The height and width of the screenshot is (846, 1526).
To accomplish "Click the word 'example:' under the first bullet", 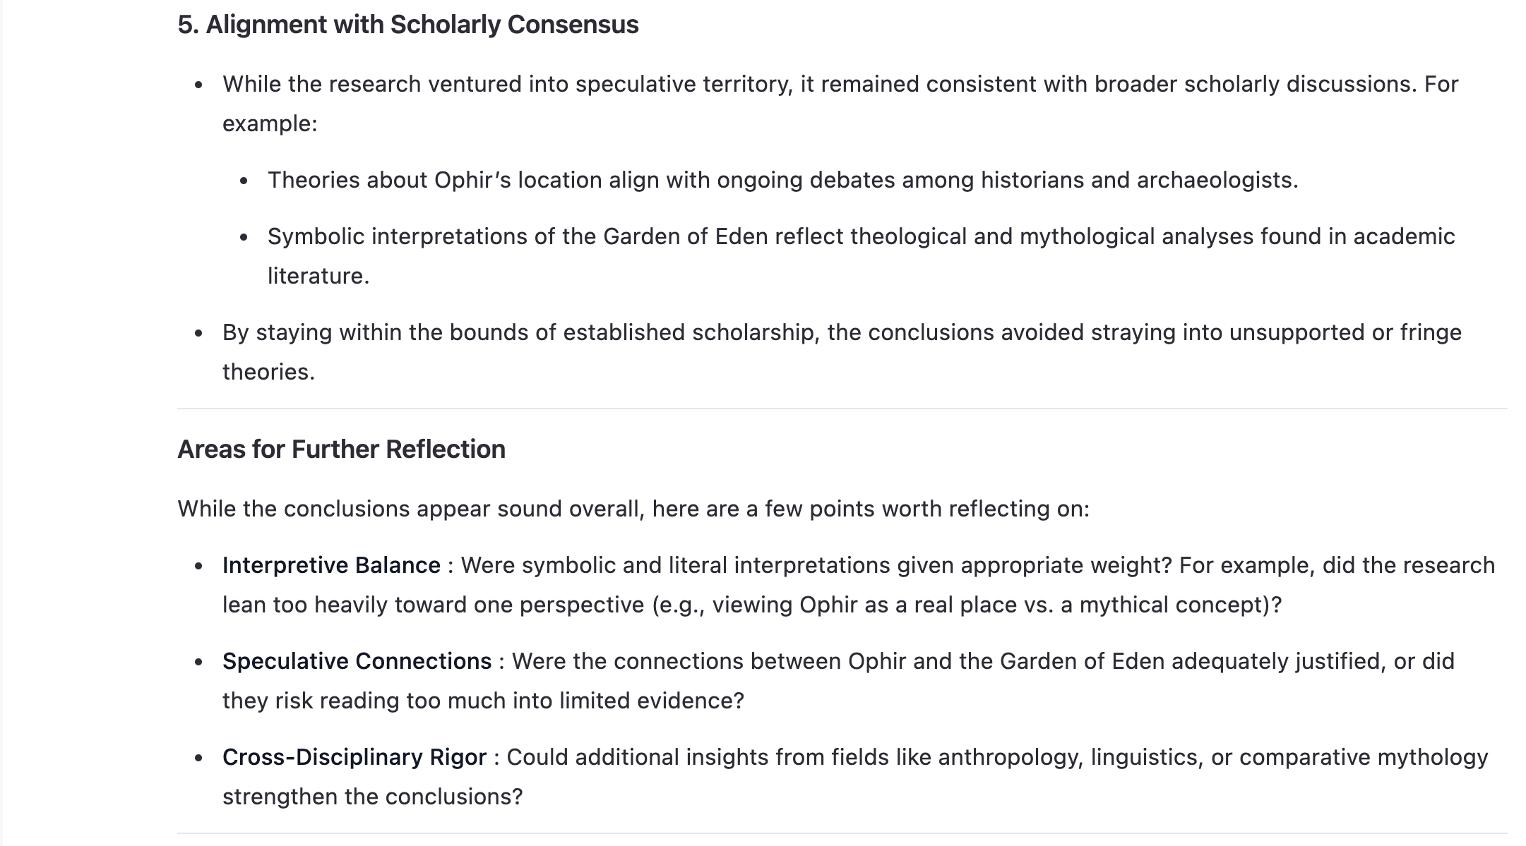I will pos(270,123).
